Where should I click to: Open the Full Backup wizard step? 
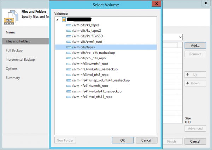pyautogui.click(x=14, y=50)
